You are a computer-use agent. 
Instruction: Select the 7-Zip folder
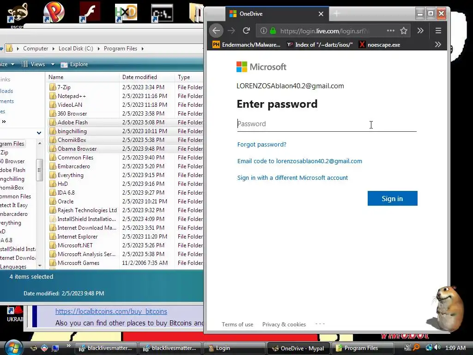tap(64, 87)
